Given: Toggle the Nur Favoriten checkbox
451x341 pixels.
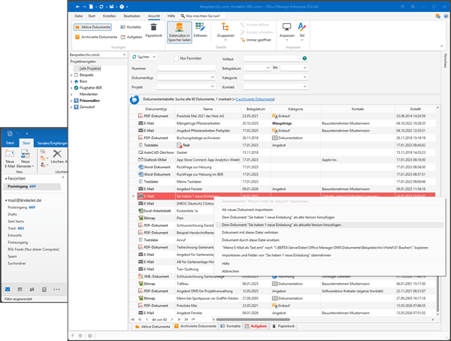Looking at the screenshot, I should pos(177,59).
